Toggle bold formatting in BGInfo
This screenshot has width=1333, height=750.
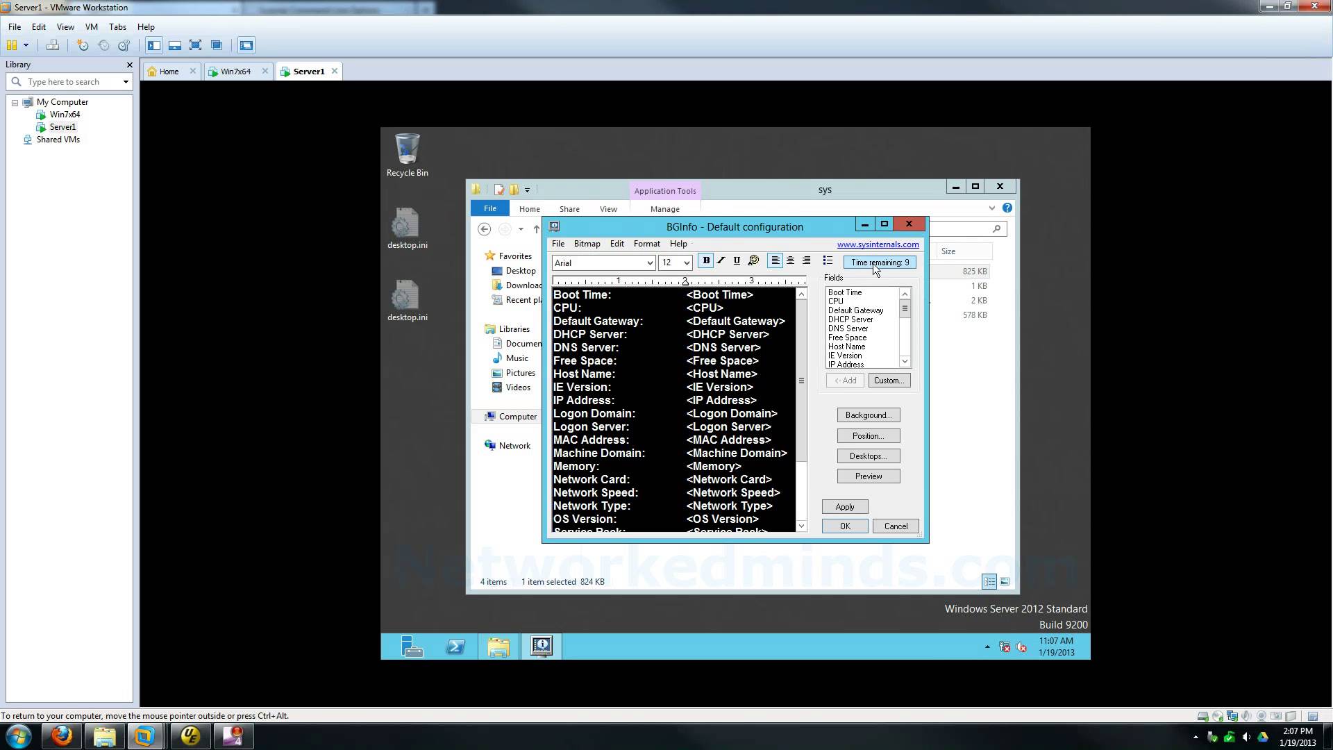tap(706, 261)
